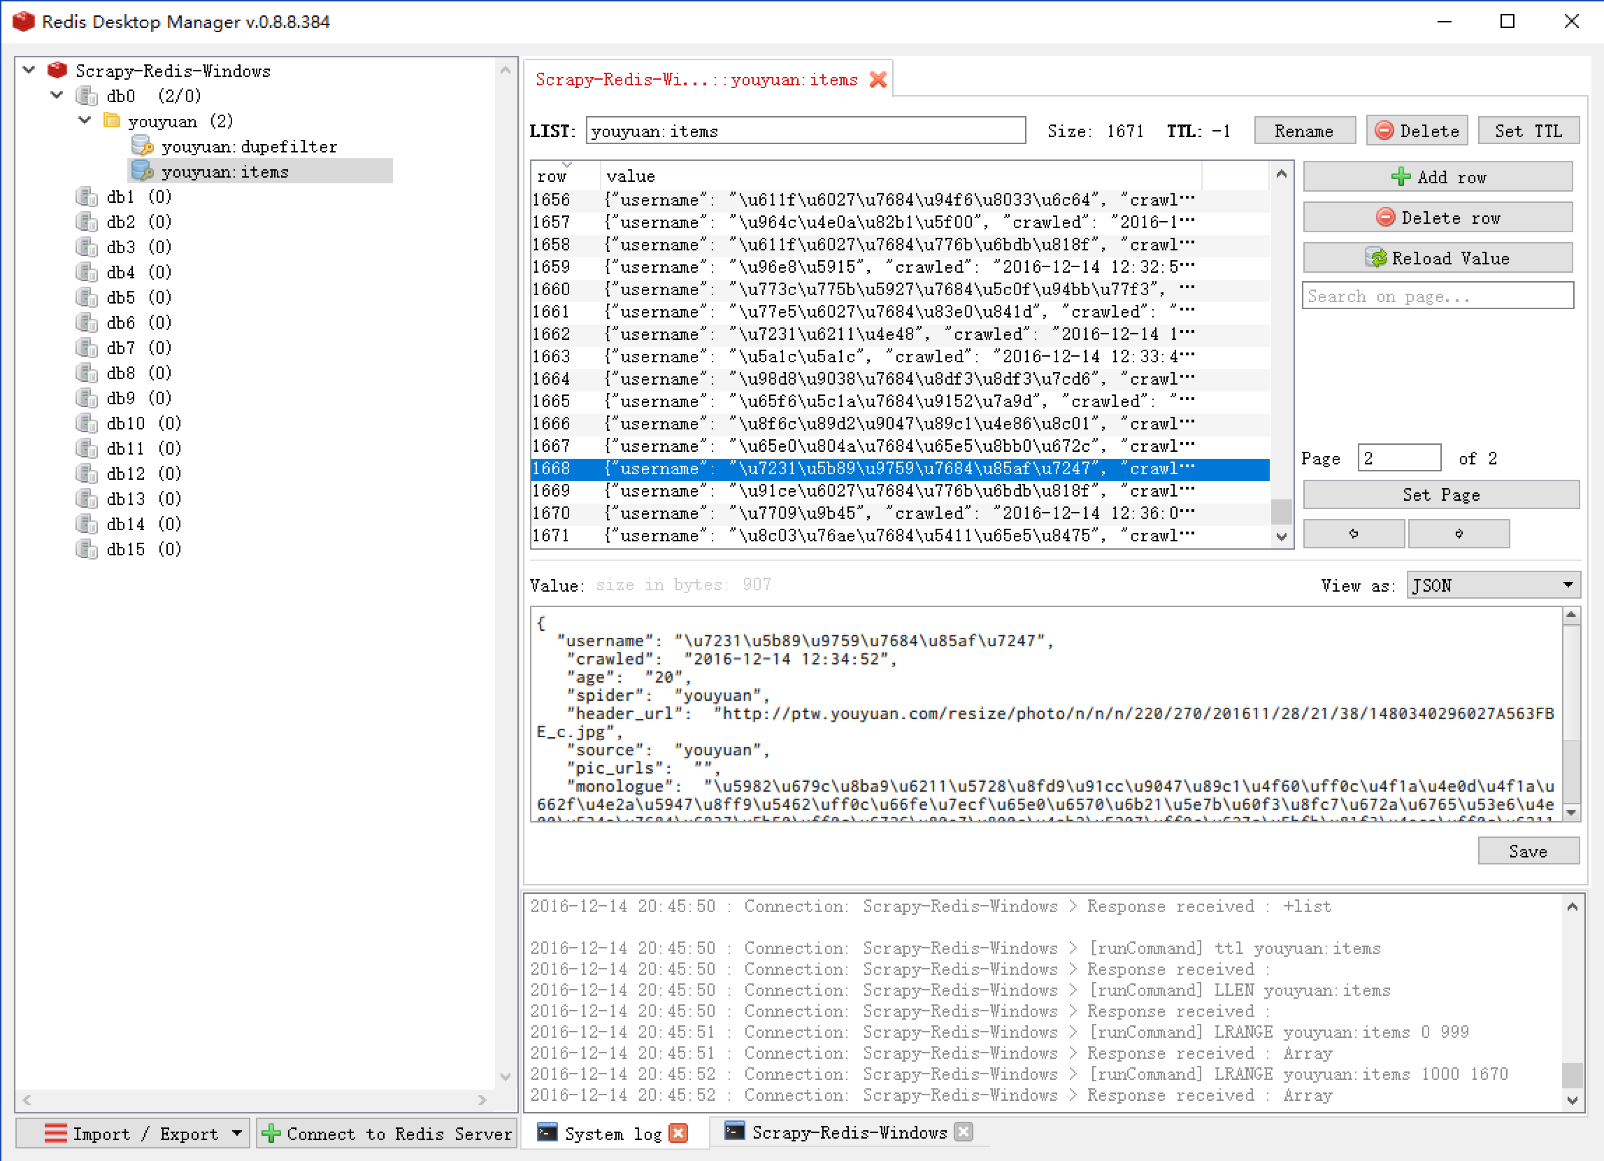Close the System log tab
Viewport: 1604px width, 1161px height.
pyautogui.click(x=678, y=1134)
